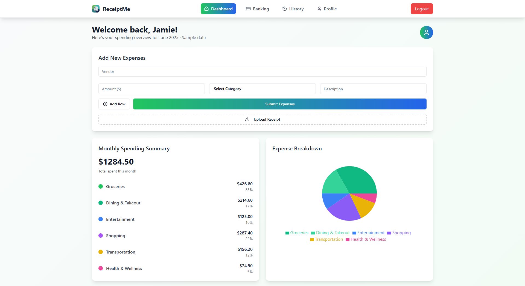Image resolution: width=525 pixels, height=286 pixels.
Task: Open the History page
Action: (293, 9)
